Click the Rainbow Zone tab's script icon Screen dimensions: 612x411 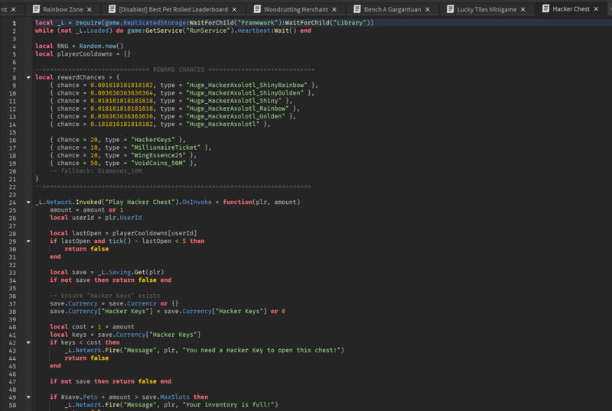[36, 9]
